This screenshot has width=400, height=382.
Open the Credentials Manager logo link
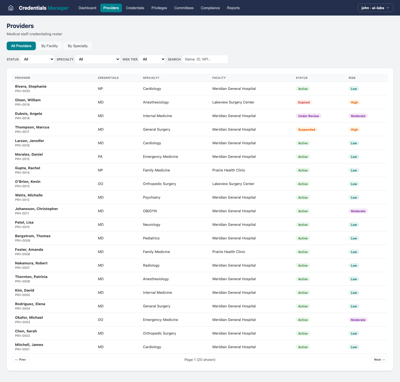(44, 8)
